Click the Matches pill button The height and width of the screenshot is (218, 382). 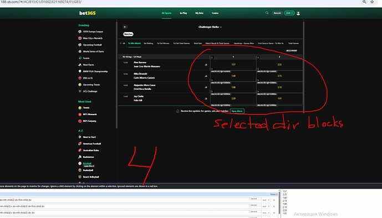[128, 34]
